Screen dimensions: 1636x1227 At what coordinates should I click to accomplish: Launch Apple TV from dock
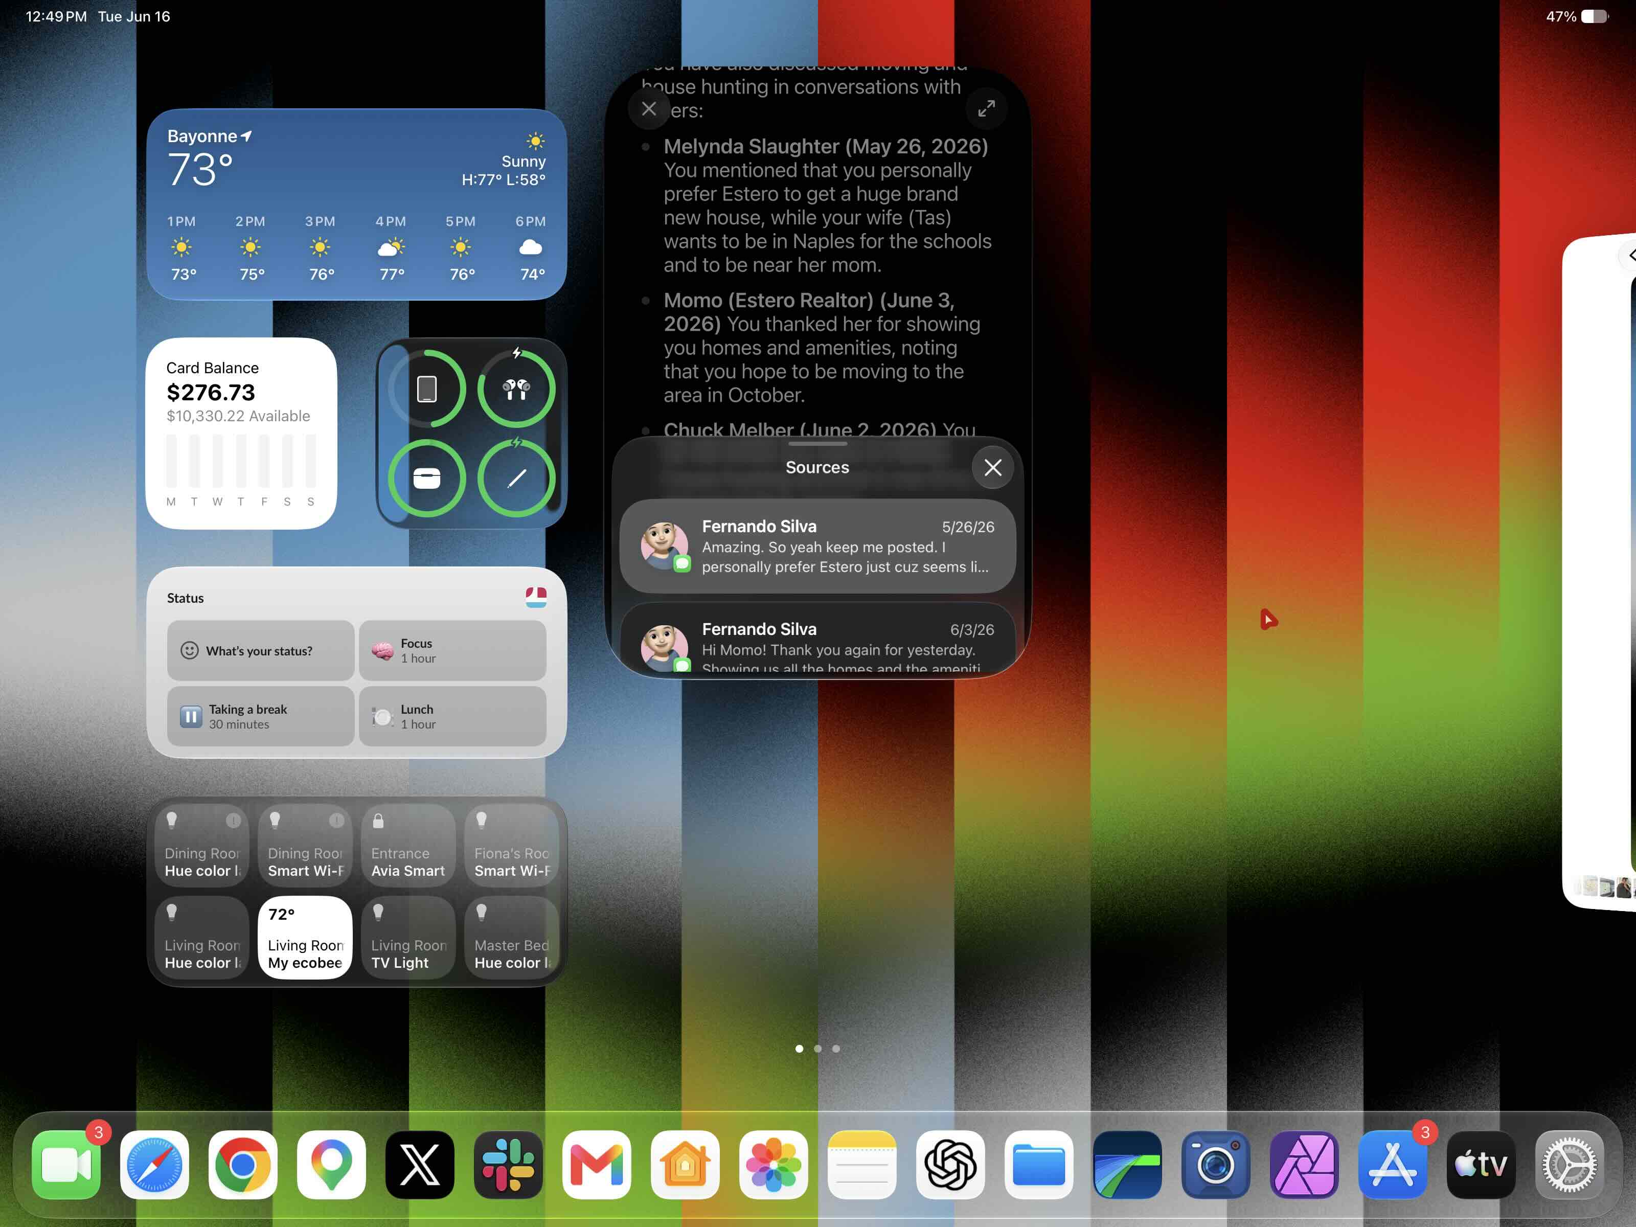(1482, 1164)
